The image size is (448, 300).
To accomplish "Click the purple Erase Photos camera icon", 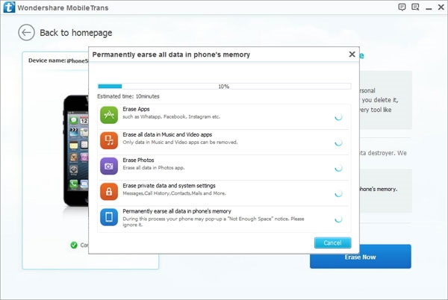I will (109, 166).
